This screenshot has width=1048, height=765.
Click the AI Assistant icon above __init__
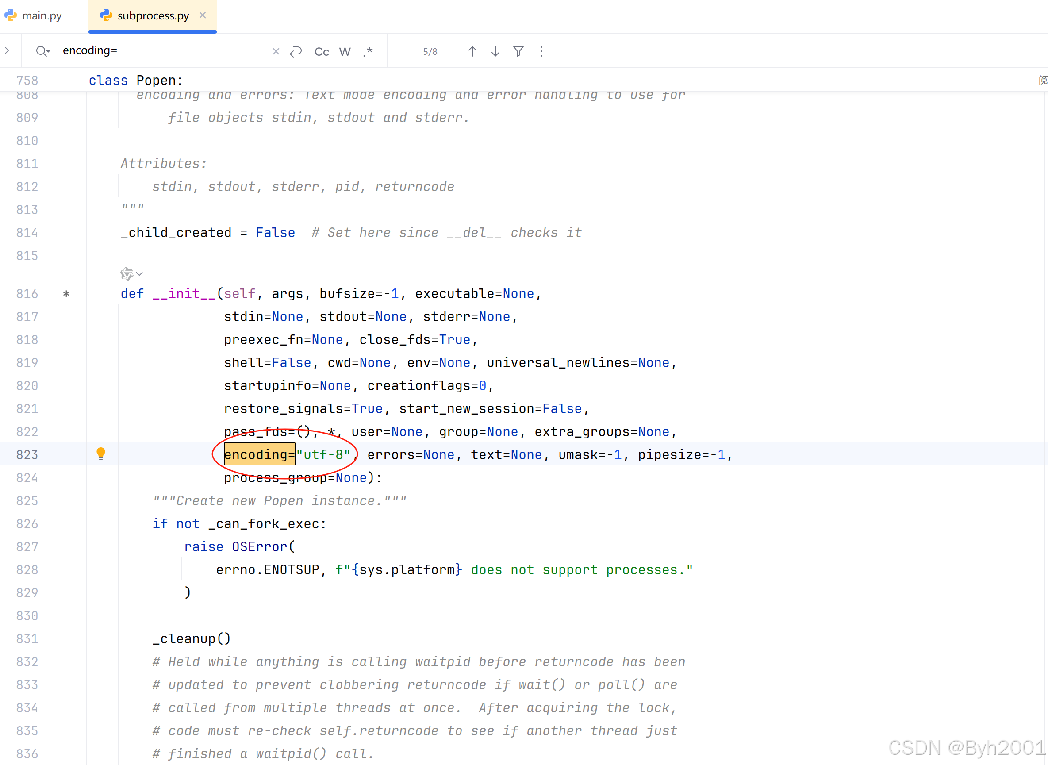pyautogui.click(x=126, y=273)
